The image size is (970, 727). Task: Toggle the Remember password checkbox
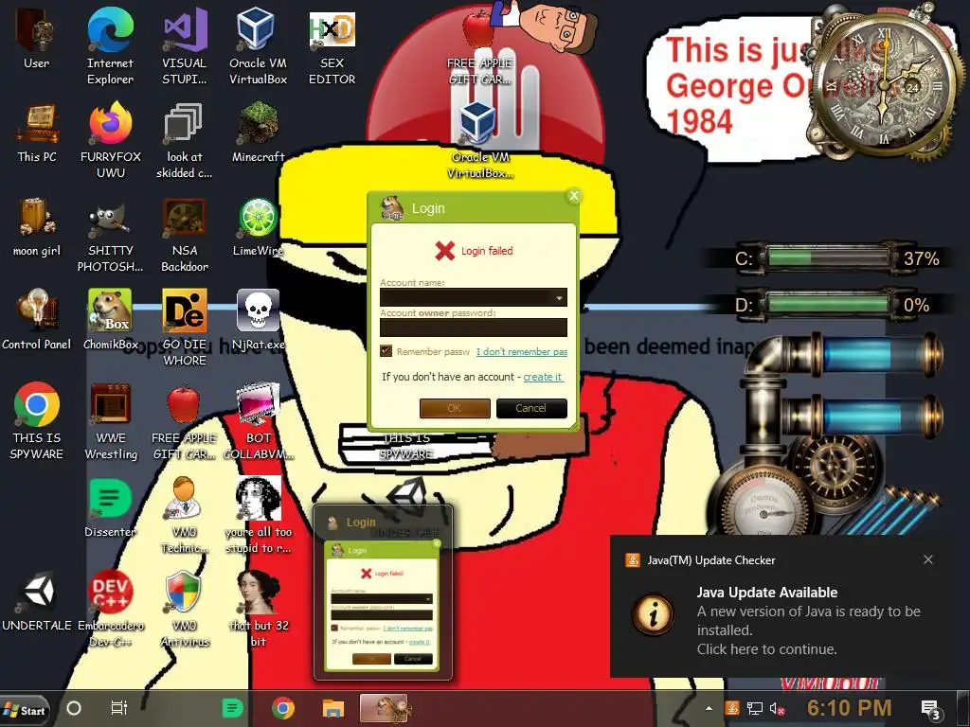386,350
